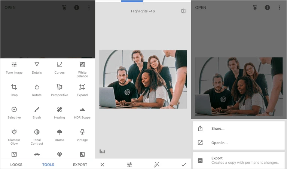
Task: Select the White Balance tool
Action: pos(82,70)
